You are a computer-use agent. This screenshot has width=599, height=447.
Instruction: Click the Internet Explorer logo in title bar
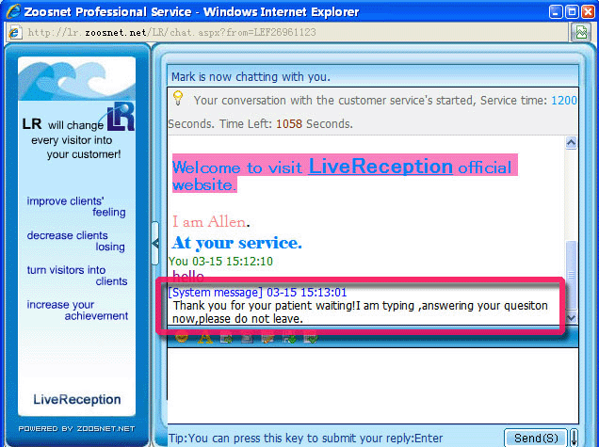[x=13, y=11]
